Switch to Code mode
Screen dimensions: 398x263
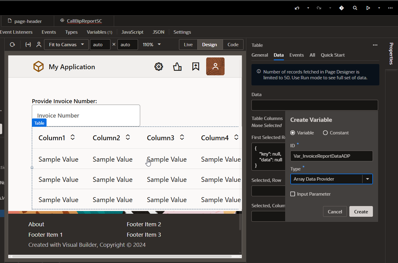coord(233,44)
